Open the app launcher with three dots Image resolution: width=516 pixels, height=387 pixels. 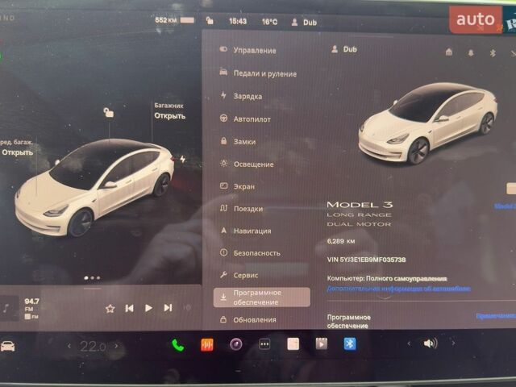tap(264, 344)
